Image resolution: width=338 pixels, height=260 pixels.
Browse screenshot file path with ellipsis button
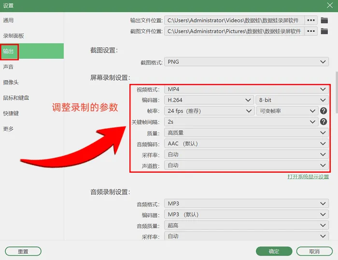311,31
